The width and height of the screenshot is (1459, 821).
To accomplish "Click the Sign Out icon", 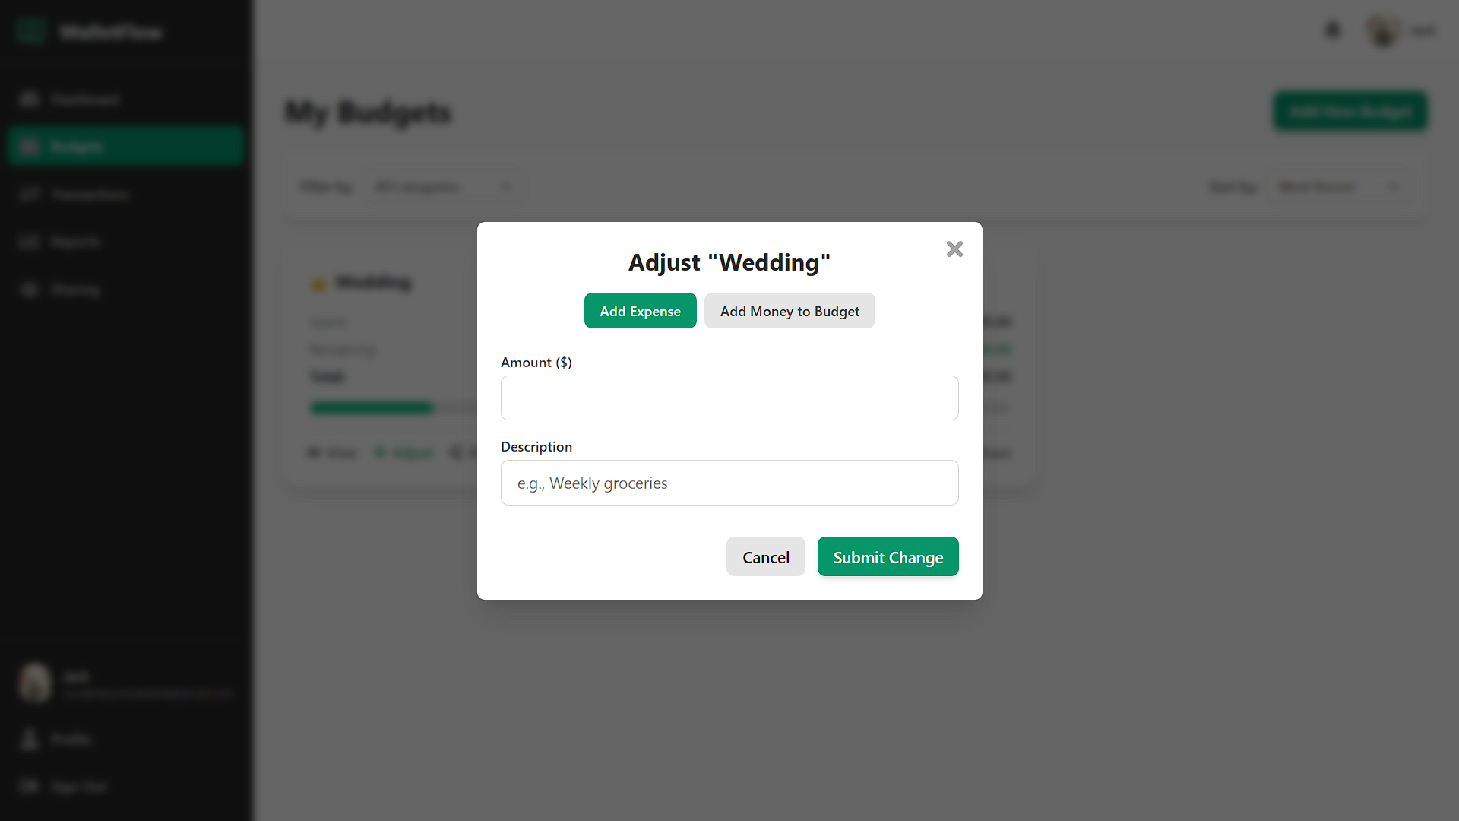I will click(x=30, y=786).
